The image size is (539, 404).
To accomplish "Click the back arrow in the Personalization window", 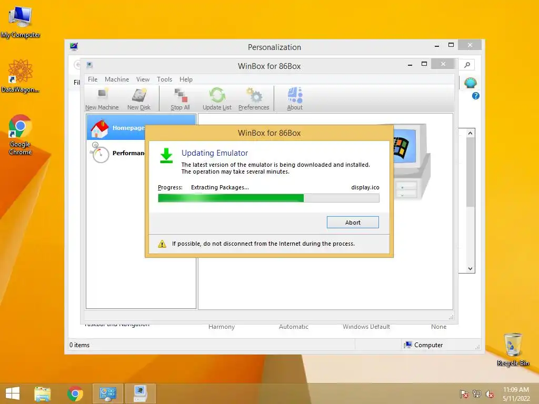I will [x=77, y=65].
